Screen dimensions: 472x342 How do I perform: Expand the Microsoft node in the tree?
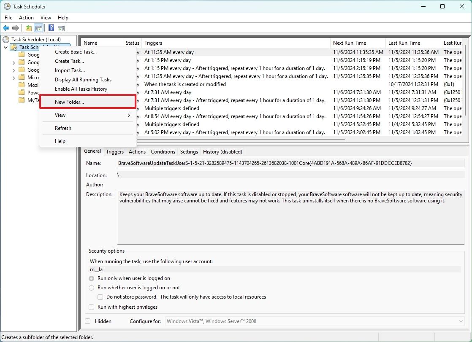(x=14, y=77)
